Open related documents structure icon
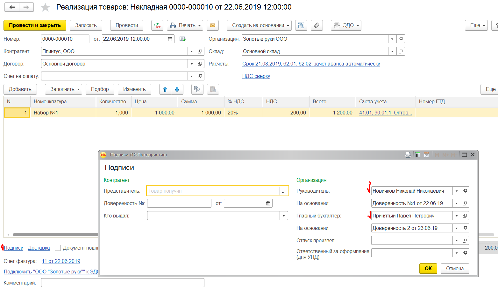Screen dimensions: 498x289 301,25
